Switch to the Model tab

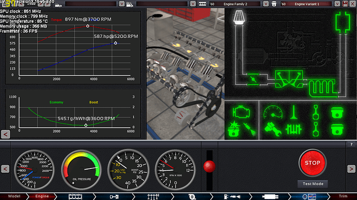pyautogui.click(x=14, y=196)
